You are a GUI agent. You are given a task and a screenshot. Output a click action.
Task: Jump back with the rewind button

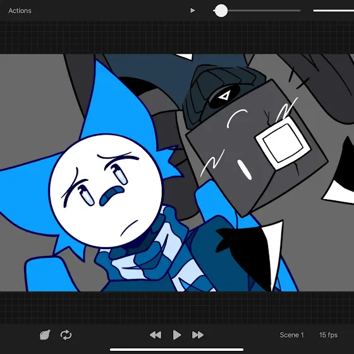[156, 335]
